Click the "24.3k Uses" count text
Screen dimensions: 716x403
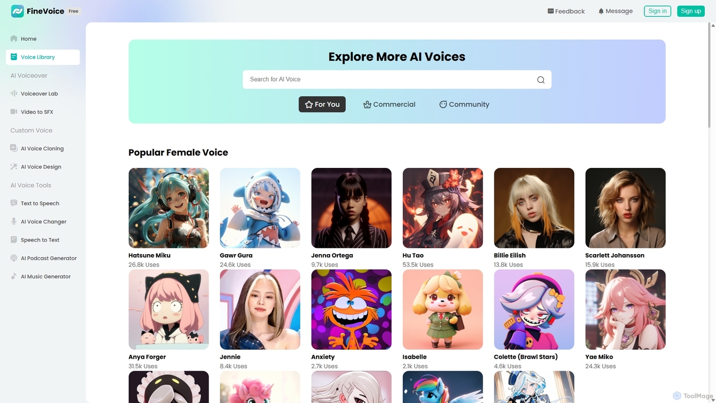click(601, 366)
